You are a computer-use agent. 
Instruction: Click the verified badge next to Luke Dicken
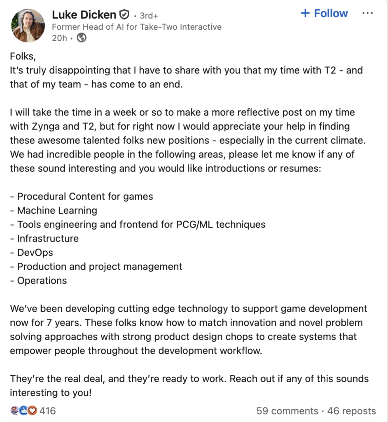pyautogui.click(x=124, y=14)
